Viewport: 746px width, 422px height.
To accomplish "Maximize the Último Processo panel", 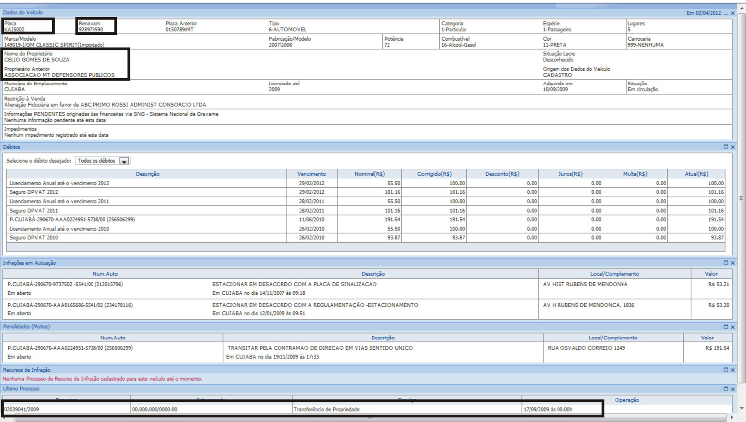I will tap(726, 389).
